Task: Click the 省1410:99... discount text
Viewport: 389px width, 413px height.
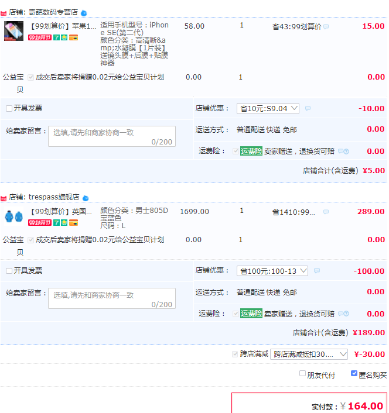Action: pyautogui.click(x=294, y=212)
